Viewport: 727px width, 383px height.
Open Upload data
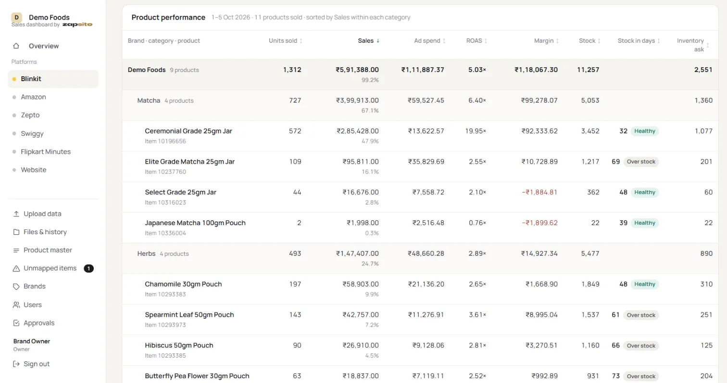[53, 214]
